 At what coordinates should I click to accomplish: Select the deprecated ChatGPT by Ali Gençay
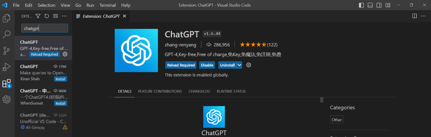point(43,121)
